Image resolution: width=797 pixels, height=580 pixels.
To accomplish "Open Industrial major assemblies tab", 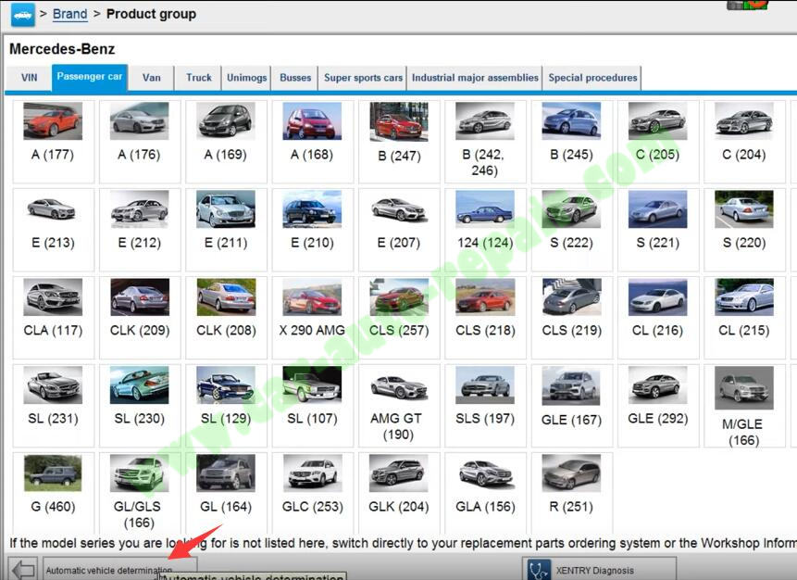I will 475,78.
